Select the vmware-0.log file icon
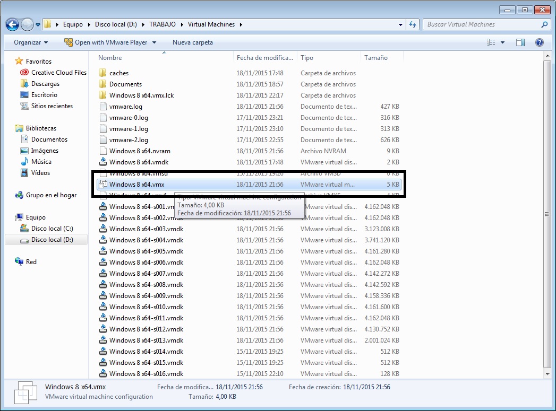 pyautogui.click(x=103, y=118)
